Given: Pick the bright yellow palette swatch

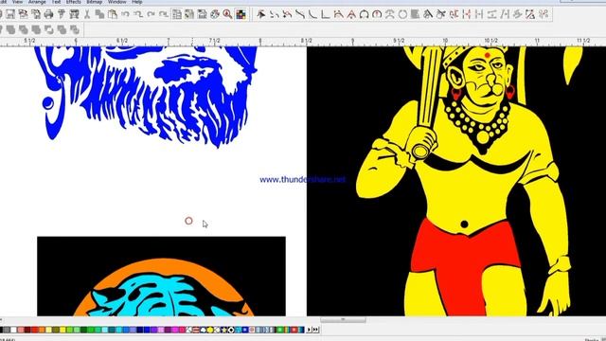Looking at the screenshot, I should tap(62, 330).
